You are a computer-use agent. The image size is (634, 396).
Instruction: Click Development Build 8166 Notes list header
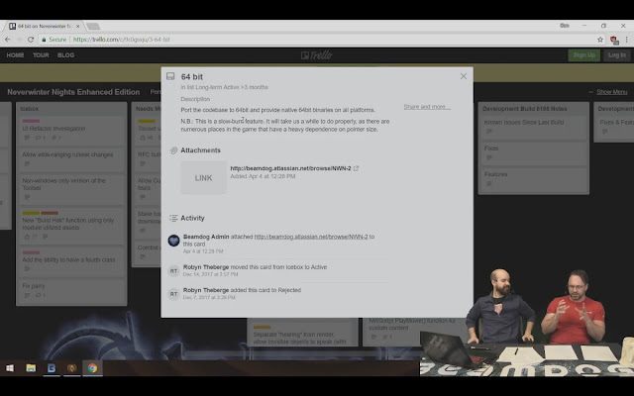pyautogui.click(x=524, y=109)
